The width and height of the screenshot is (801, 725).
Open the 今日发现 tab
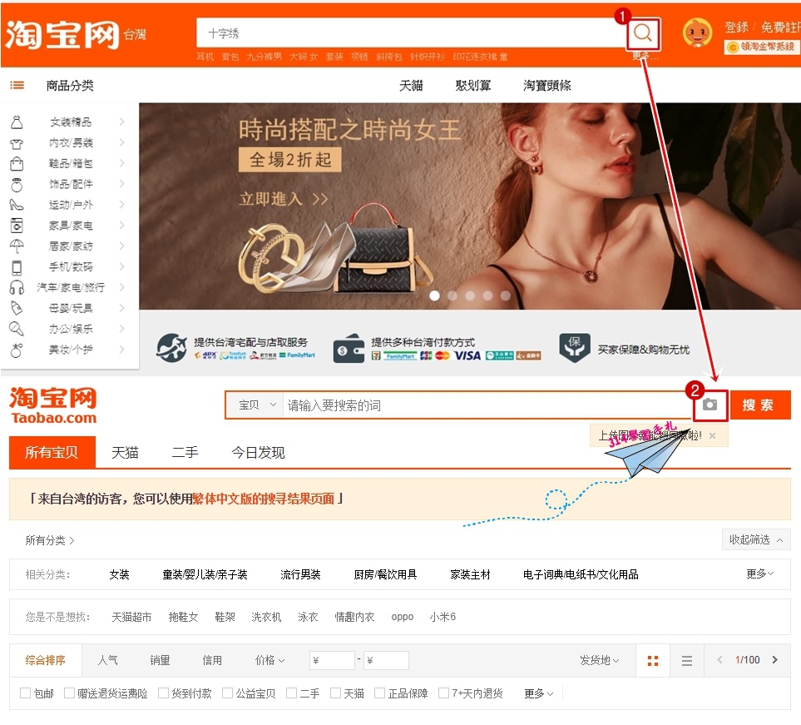tap(258, 453)
